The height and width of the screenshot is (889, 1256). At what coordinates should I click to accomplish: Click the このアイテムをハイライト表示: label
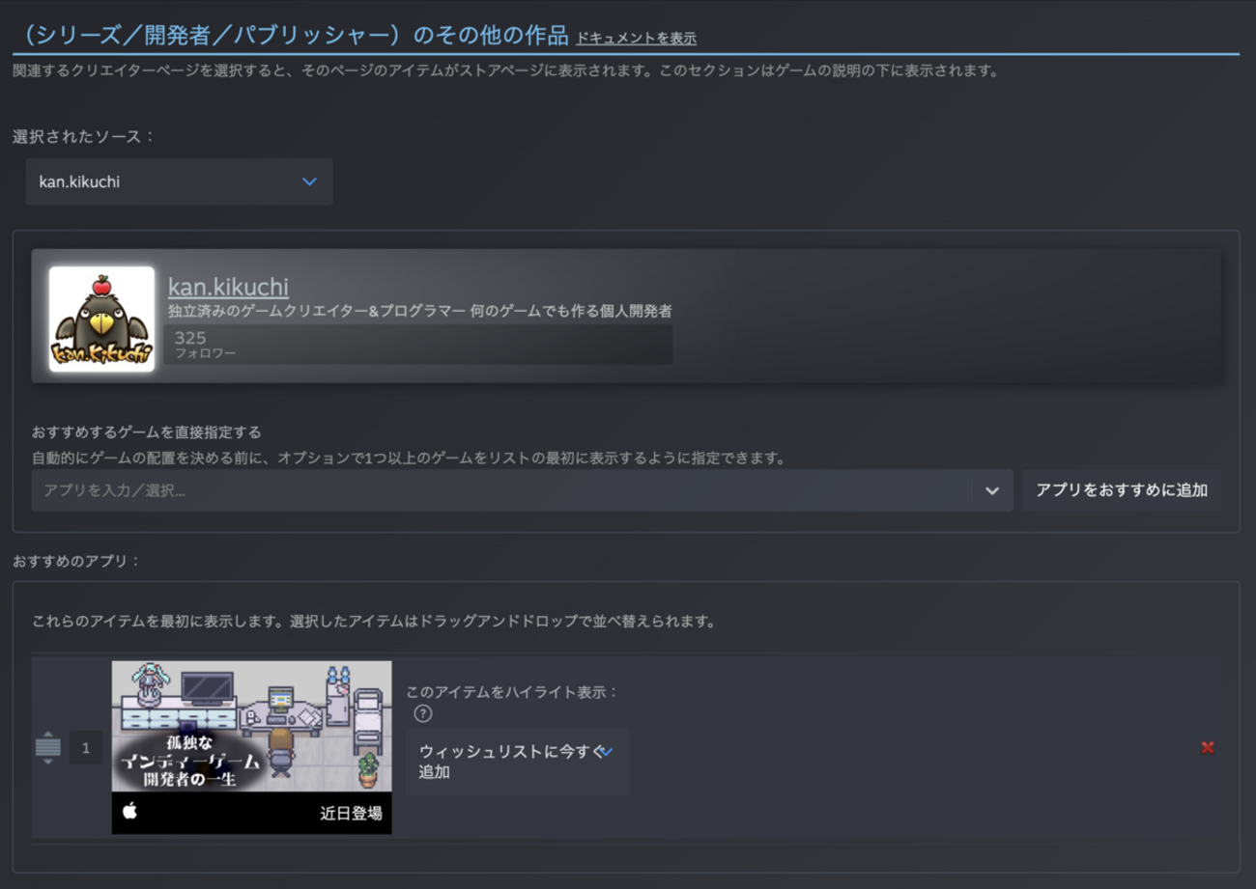(x=512, y=691)
